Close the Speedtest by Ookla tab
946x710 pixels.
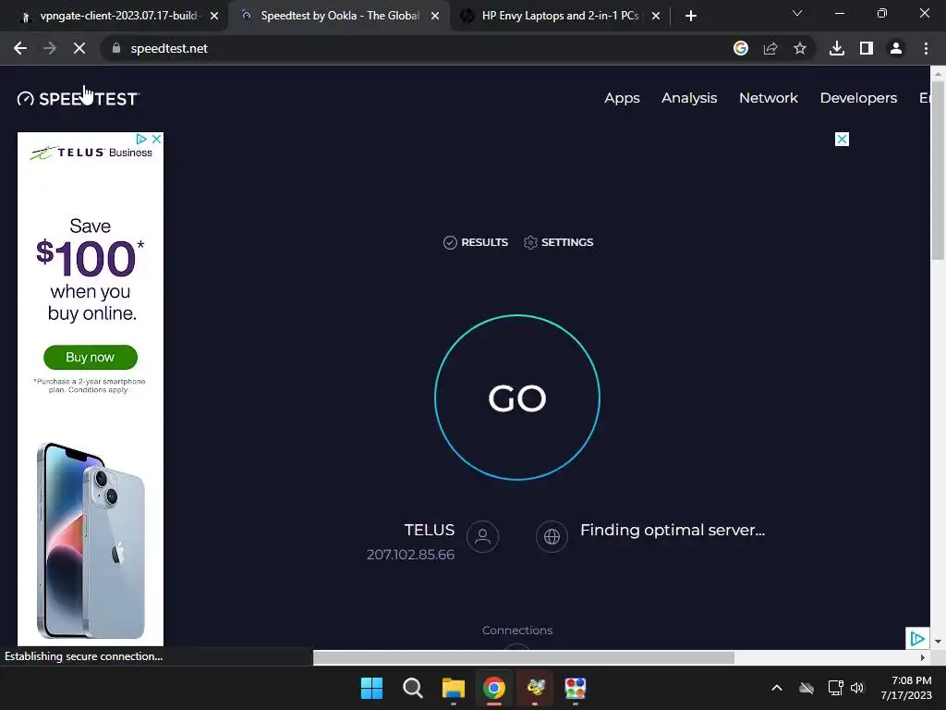(x=435, y=17)
